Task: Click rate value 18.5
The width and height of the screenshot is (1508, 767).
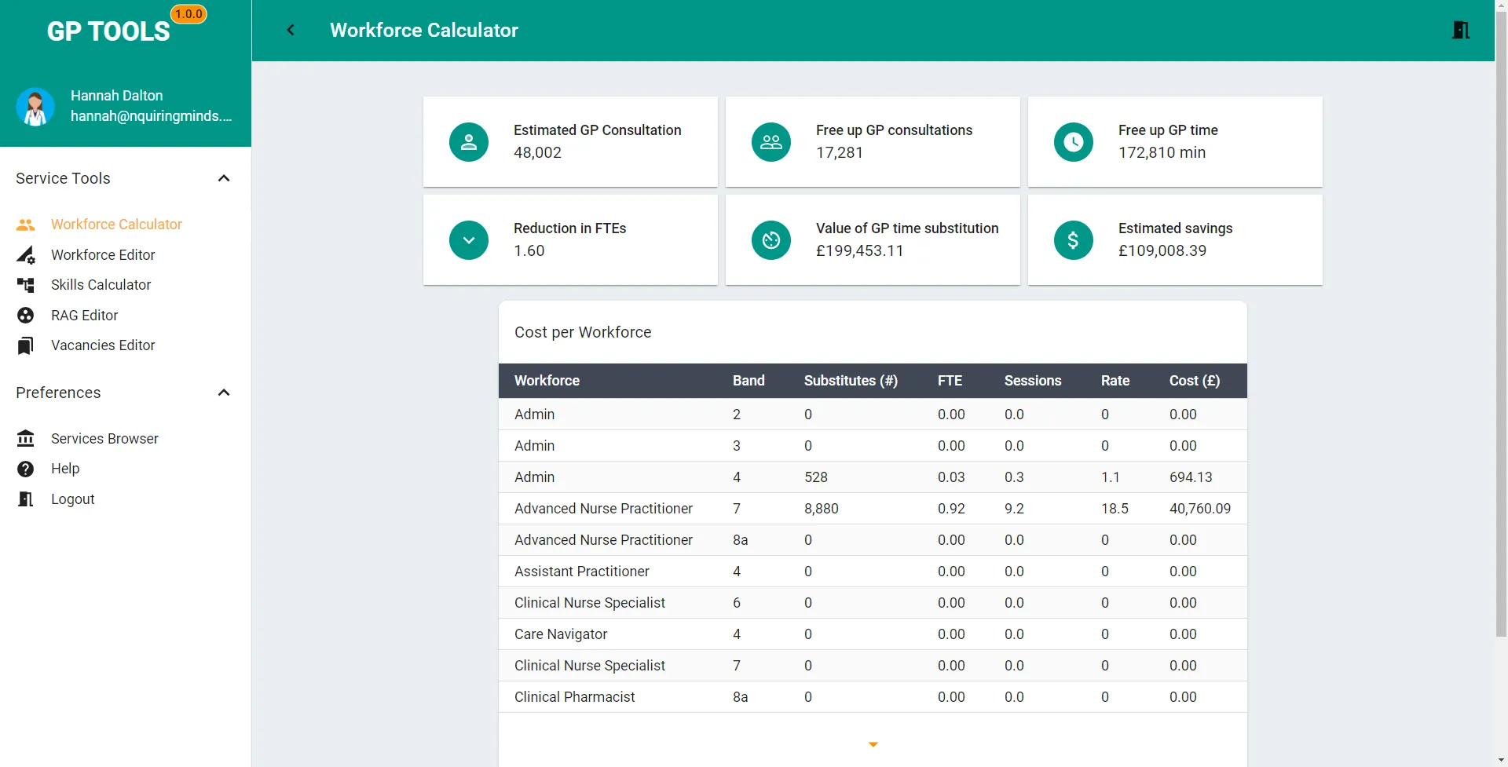Action: (1115, 509)
